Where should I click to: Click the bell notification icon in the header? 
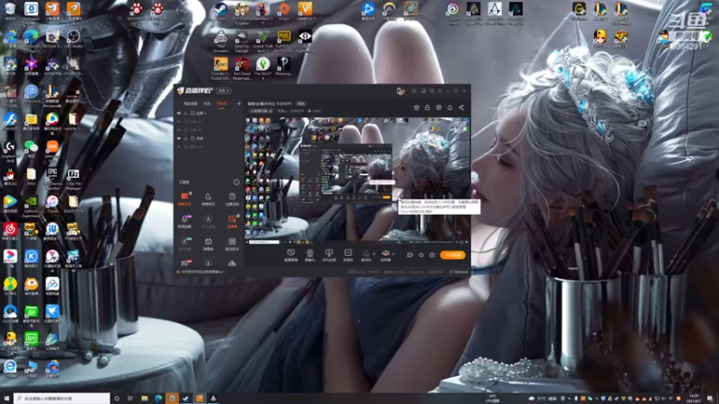(450, 108)
